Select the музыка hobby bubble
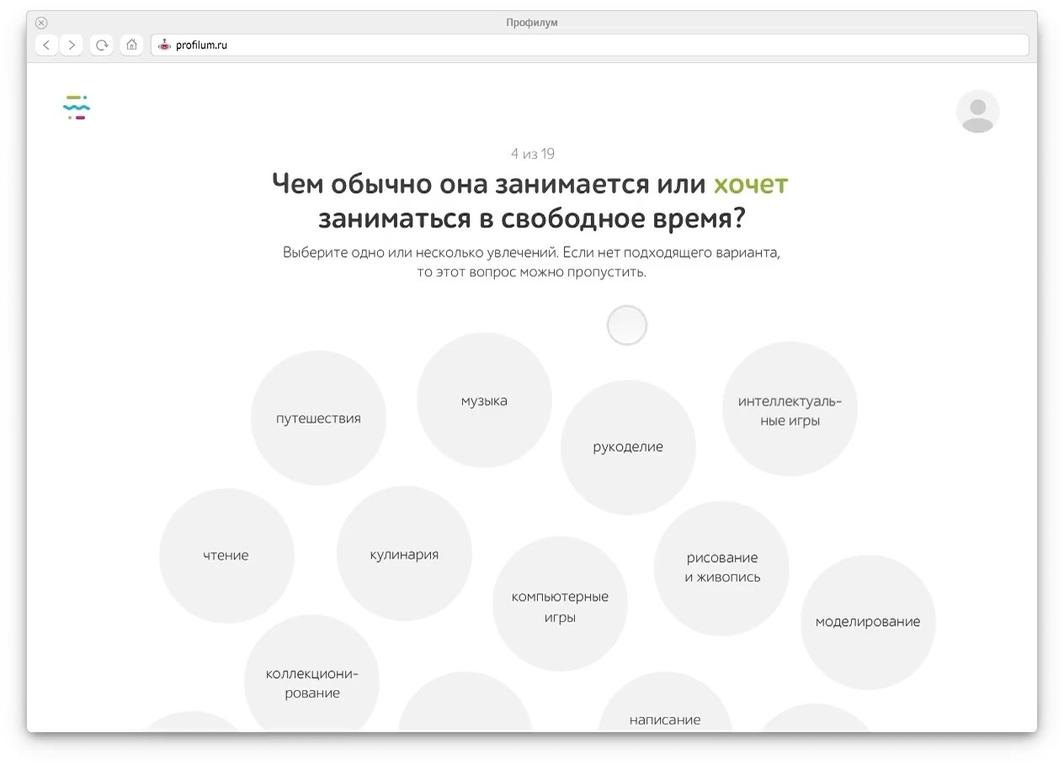Screen dimensions: 1064x764 (484, 401)
